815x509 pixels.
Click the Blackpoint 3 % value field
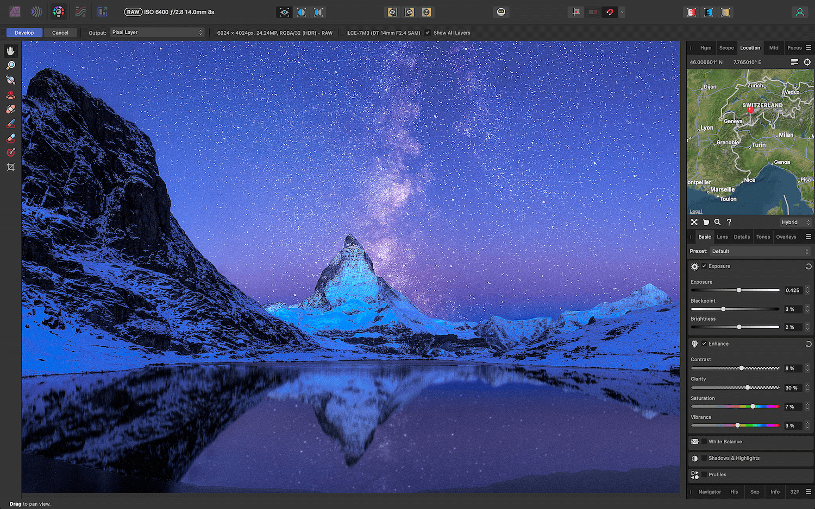coord(793,309)
